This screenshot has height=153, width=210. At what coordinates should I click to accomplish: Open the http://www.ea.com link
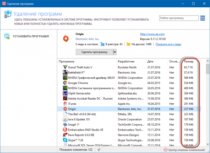[152, 34]
